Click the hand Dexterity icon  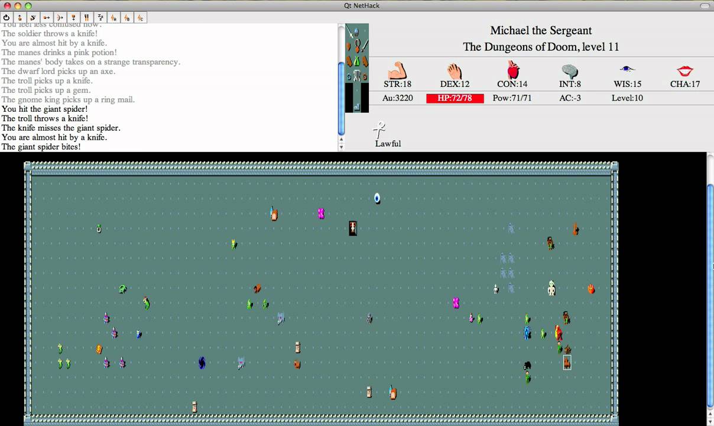pos(455,71)
